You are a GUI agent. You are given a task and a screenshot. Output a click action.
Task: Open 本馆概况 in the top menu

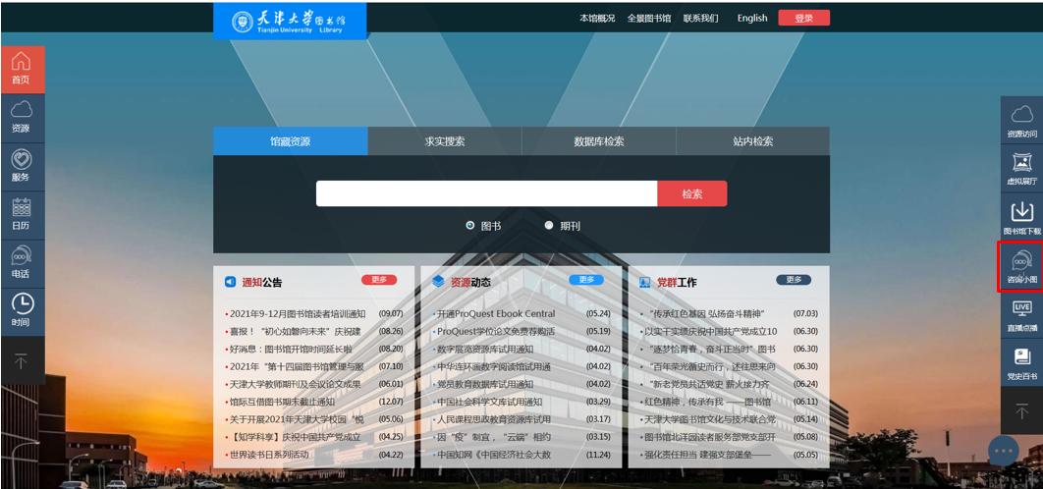(597, 18)
